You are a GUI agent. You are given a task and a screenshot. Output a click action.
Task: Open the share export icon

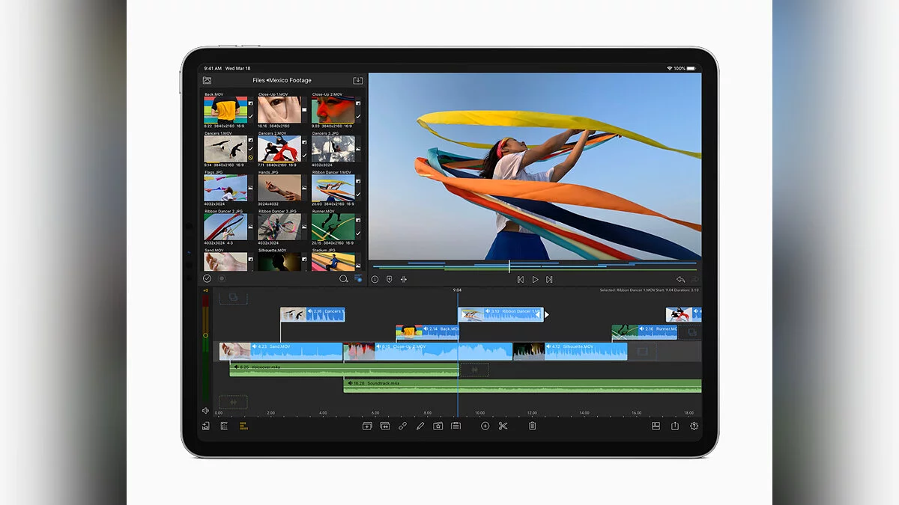[675, 426]
